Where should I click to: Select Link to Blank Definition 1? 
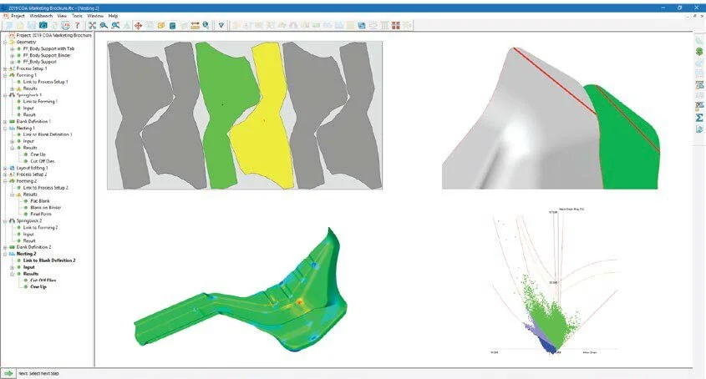pos(48,134)
